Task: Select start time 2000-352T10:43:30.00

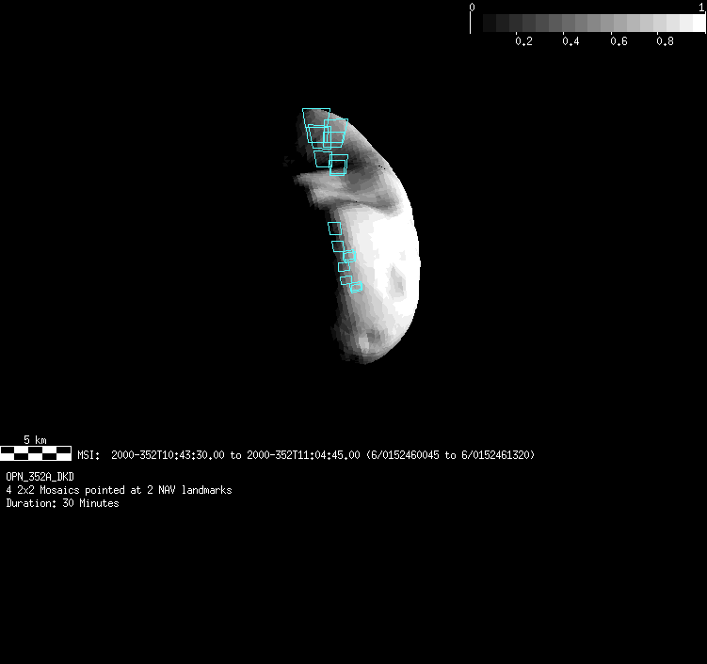Action: point(168,455)
